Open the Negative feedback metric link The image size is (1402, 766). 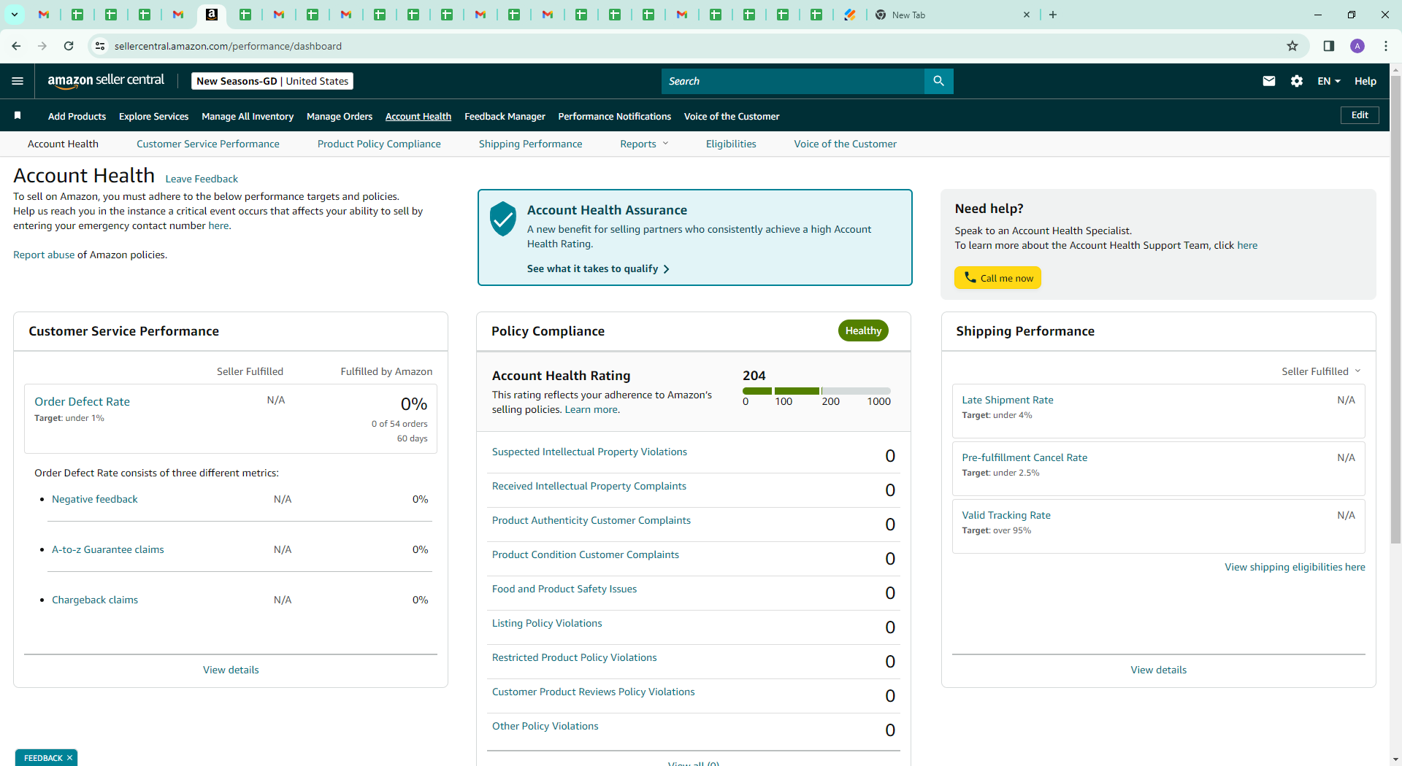pos(95,499)
